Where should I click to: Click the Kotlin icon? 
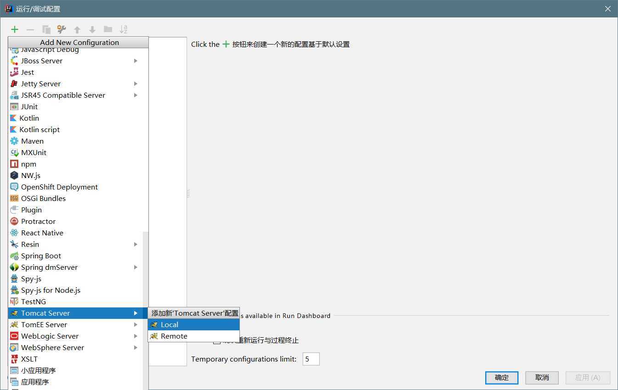13,118
